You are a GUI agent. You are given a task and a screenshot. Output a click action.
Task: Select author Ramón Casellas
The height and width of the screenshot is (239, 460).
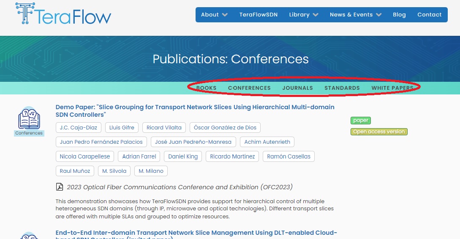(289, 156)
